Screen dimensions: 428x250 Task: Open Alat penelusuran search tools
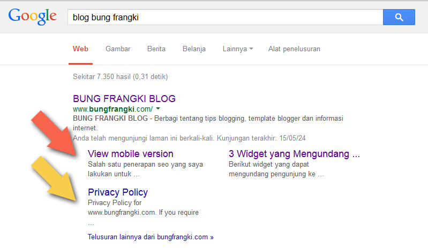click(x=294, y=49)
